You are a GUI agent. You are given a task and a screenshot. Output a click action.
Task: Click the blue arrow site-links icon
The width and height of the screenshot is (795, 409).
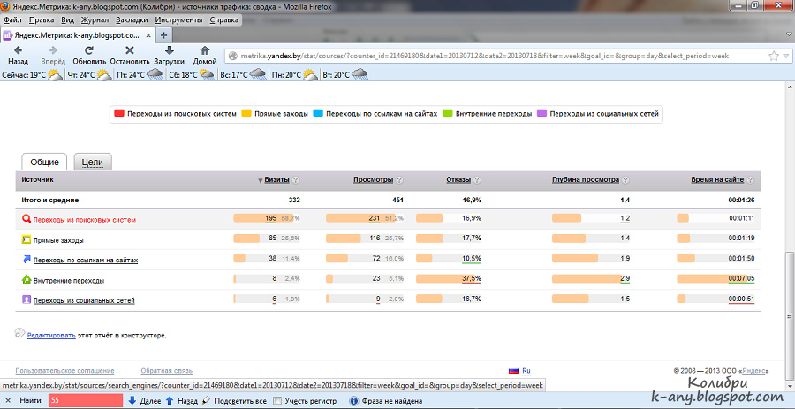[26, 260]
